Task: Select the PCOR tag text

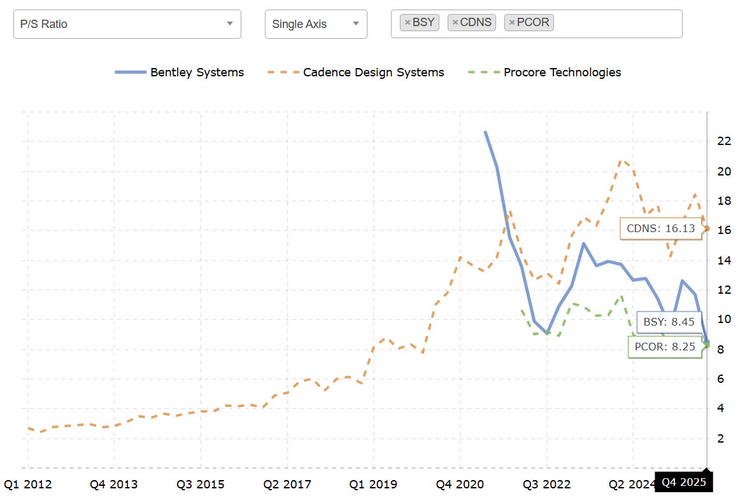Action: coord(533,22)
